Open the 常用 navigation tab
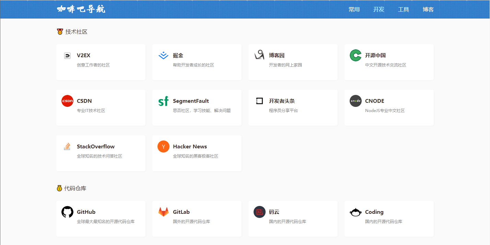This screenshot has width=490, height=245. 354,9
